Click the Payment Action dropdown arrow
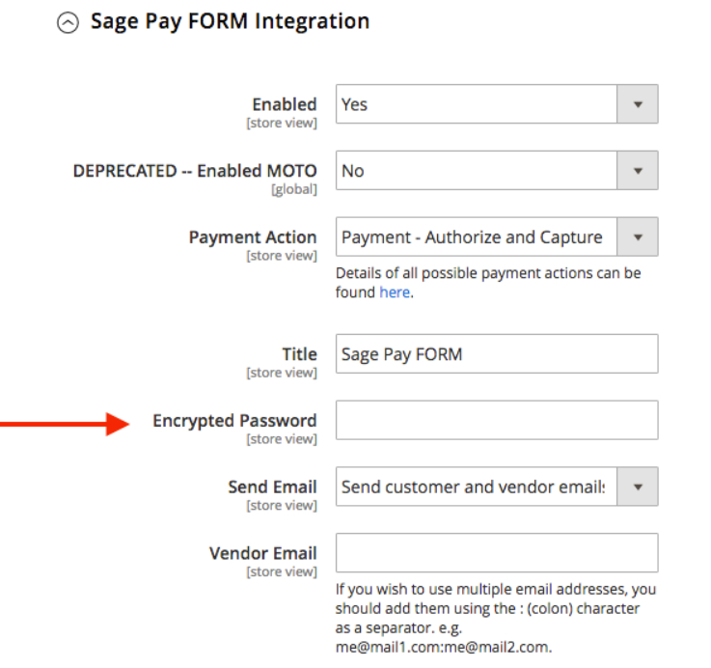This screenshot has height=668, width=711. click(x=637, y=237)
